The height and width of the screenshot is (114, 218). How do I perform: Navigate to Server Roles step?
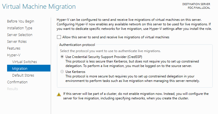tap(17, 42)
